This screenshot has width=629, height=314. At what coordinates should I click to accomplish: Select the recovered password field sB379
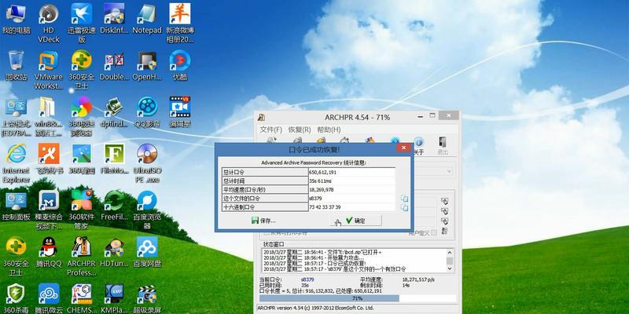[351, 199]
